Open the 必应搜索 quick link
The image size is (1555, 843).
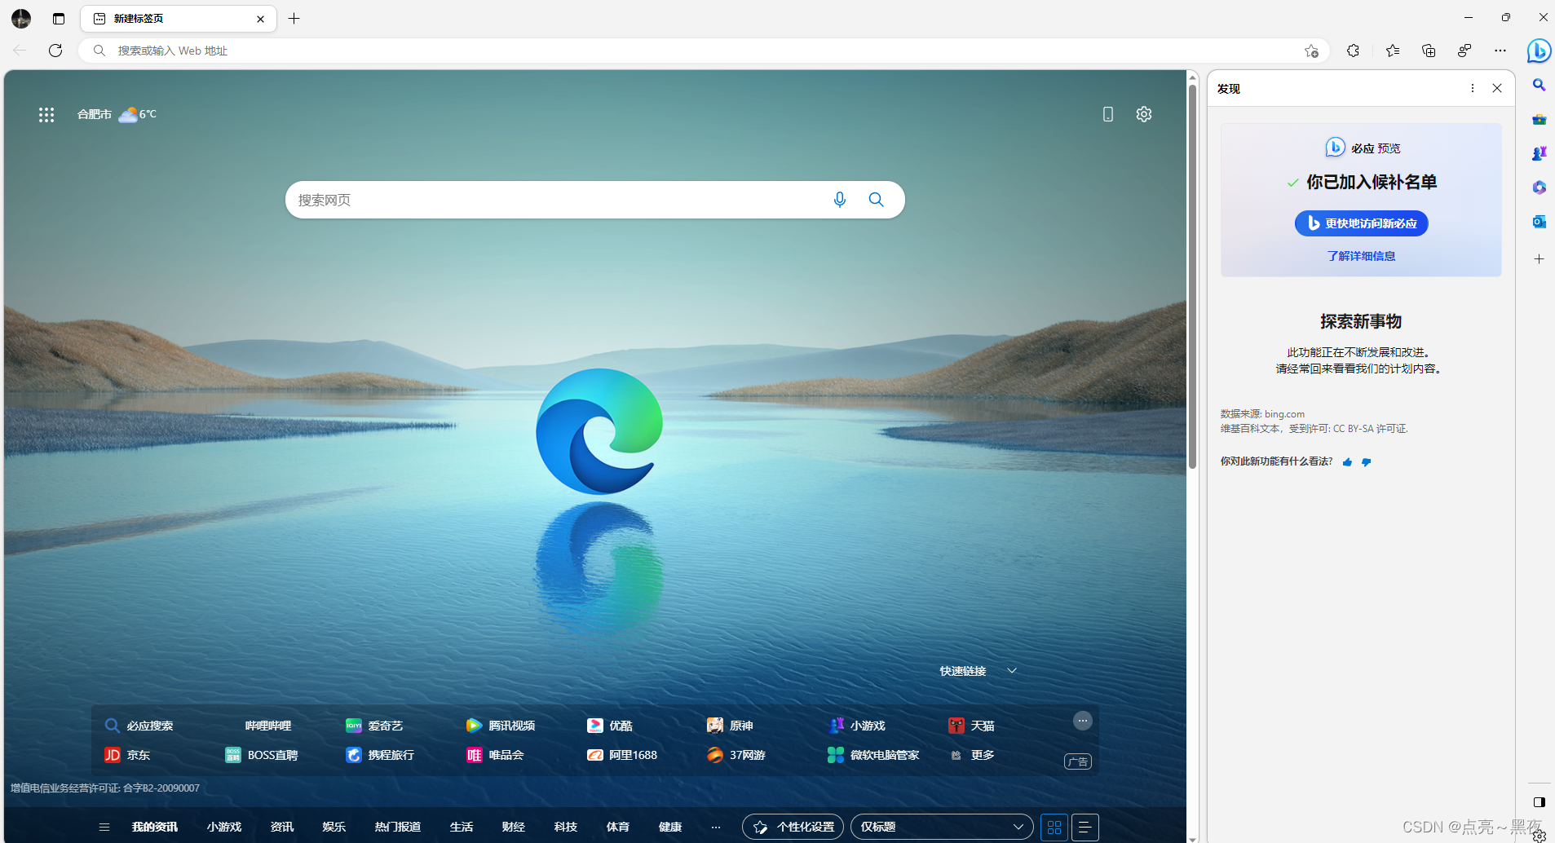click(x=139, y=726)
